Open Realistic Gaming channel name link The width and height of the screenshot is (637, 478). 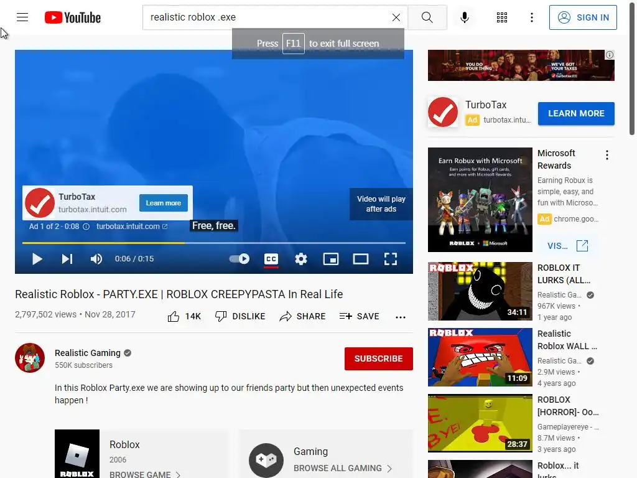pyautogui.click(x=88, y=353)
